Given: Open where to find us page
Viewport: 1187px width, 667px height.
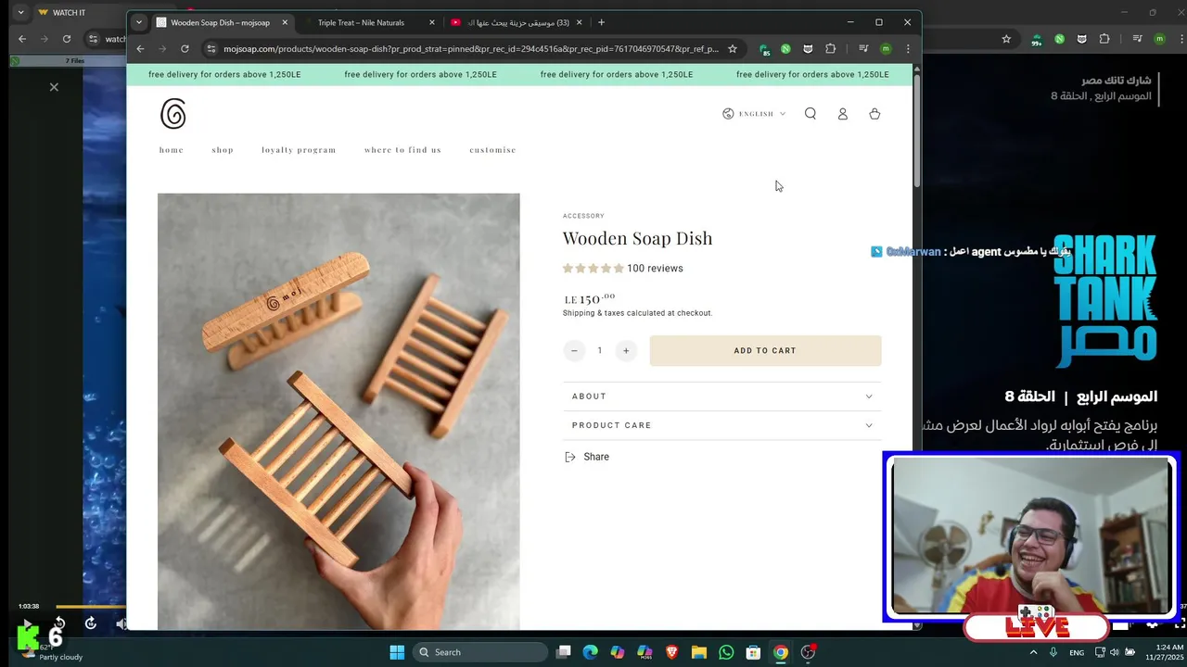Looking at the screenshot, I should tap(402, 150).
